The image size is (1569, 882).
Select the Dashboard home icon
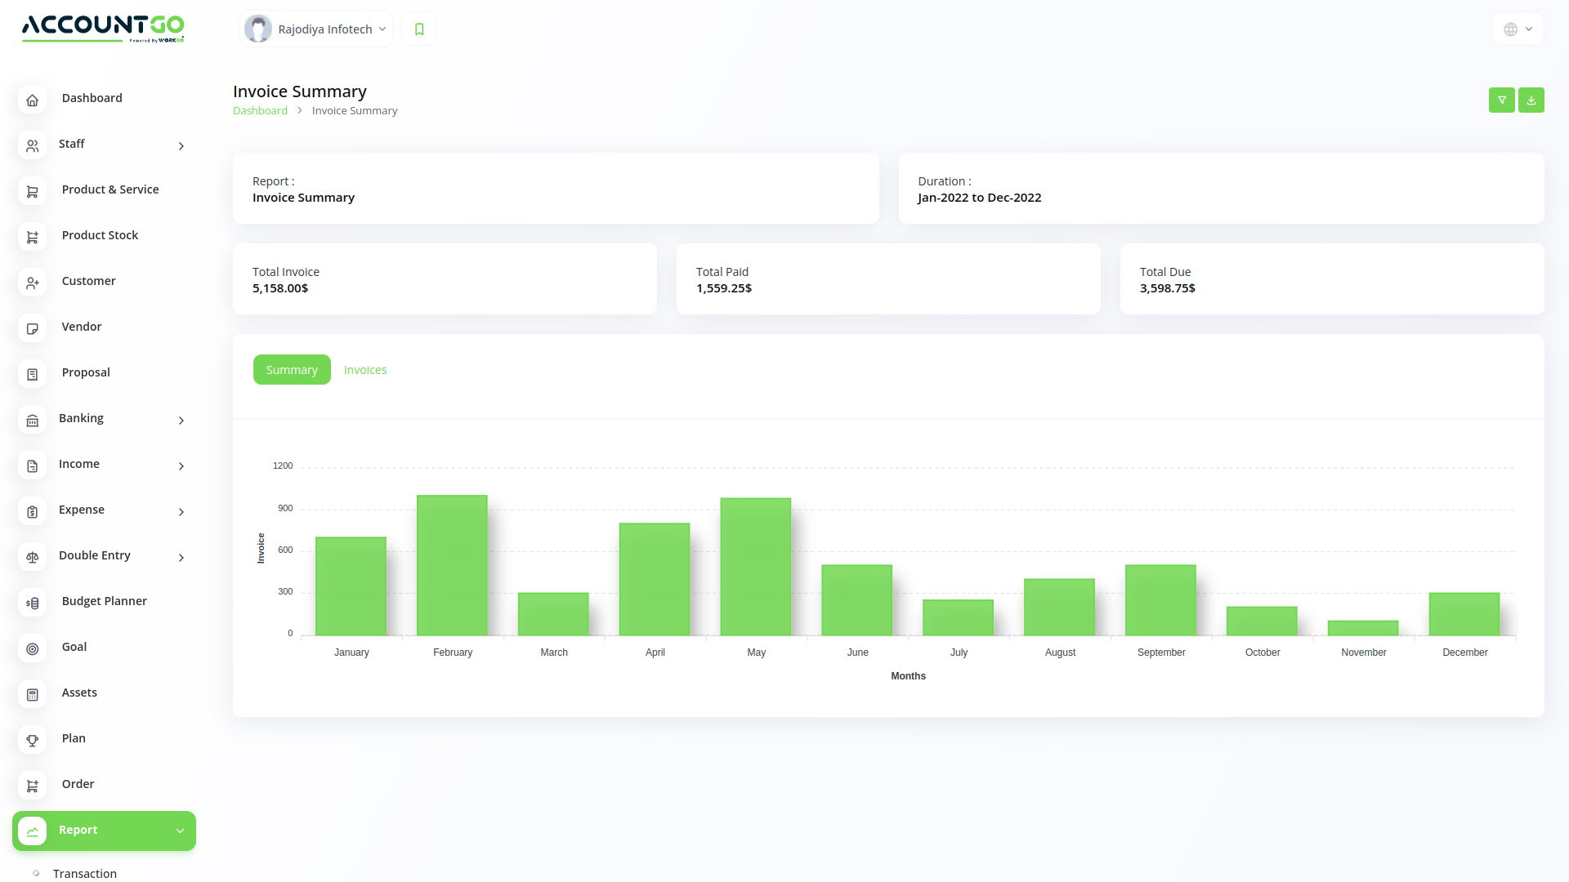click(x=32, y=100)
